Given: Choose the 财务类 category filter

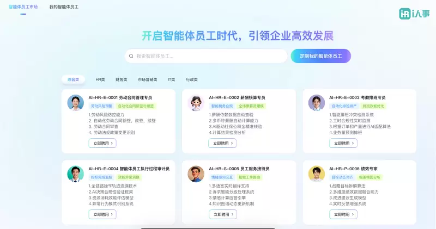Looking at the screenshot, I should [x=121, y=79].
